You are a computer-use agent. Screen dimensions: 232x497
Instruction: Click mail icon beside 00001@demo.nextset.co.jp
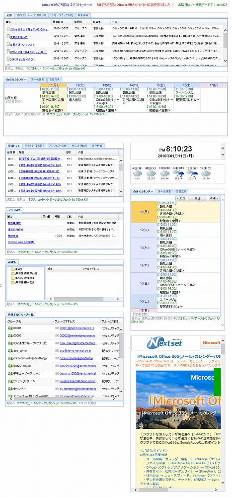click(57, 328)
